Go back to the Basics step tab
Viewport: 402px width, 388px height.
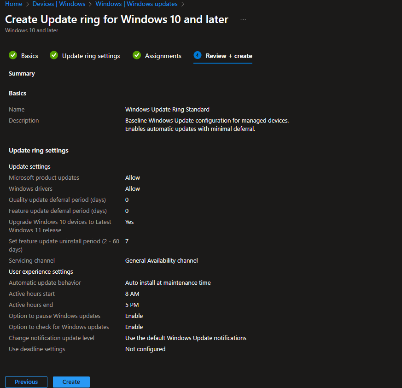[29, 56]
